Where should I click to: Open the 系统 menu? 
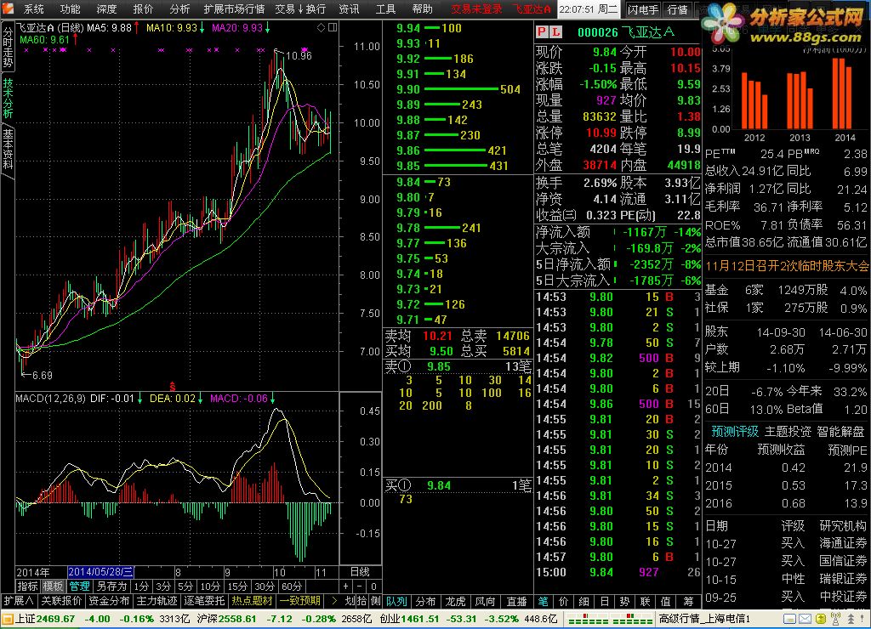34,8
